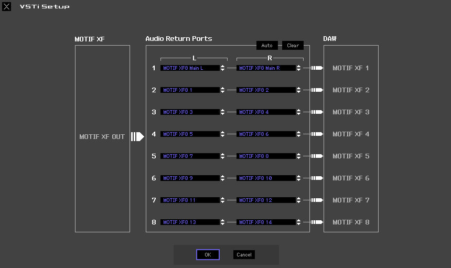Click stepper arrows beside MOTIF XF8 5

click(x=223, y=134)
